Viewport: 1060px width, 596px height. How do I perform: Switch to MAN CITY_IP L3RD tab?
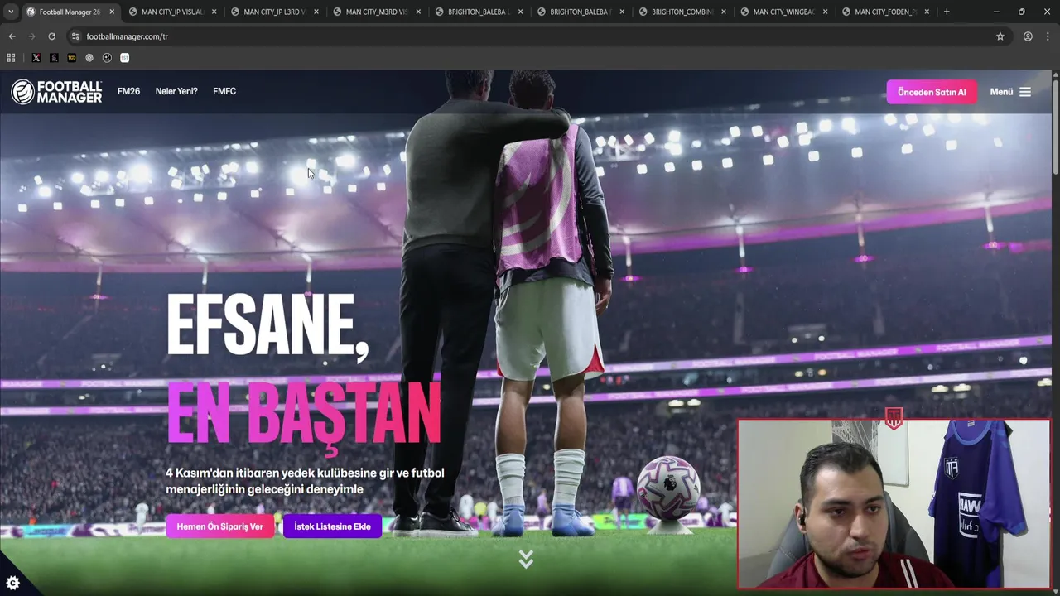coord(274,12)
